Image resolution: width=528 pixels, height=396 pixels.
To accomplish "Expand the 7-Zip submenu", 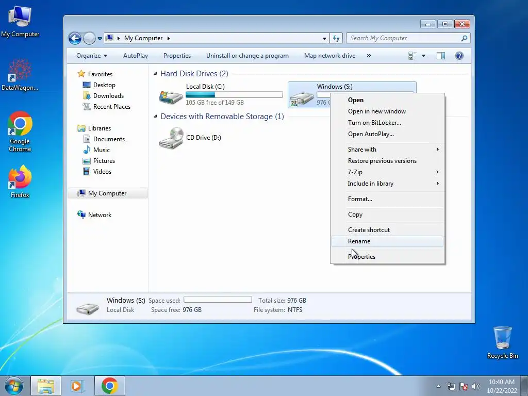I will click(387, 172).
